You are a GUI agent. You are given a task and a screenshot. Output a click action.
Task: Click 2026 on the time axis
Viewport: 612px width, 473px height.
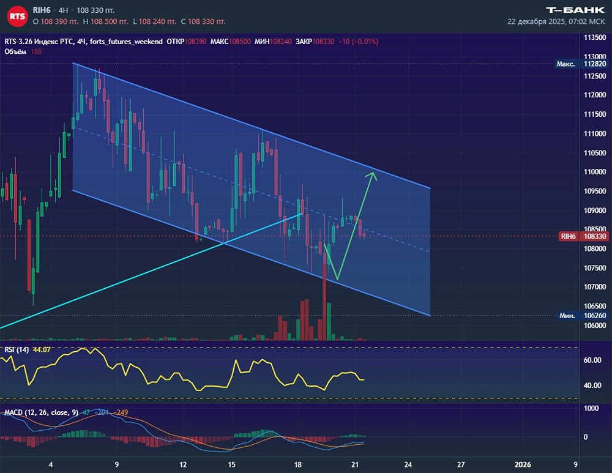[523, 464]
